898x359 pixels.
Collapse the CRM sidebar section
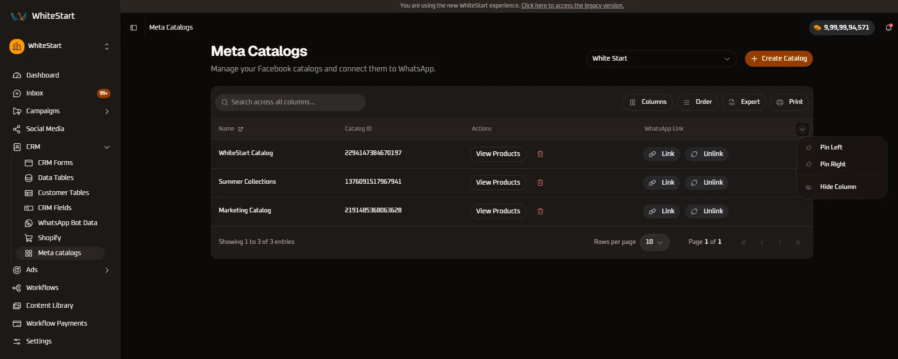[x=107, y=147]
